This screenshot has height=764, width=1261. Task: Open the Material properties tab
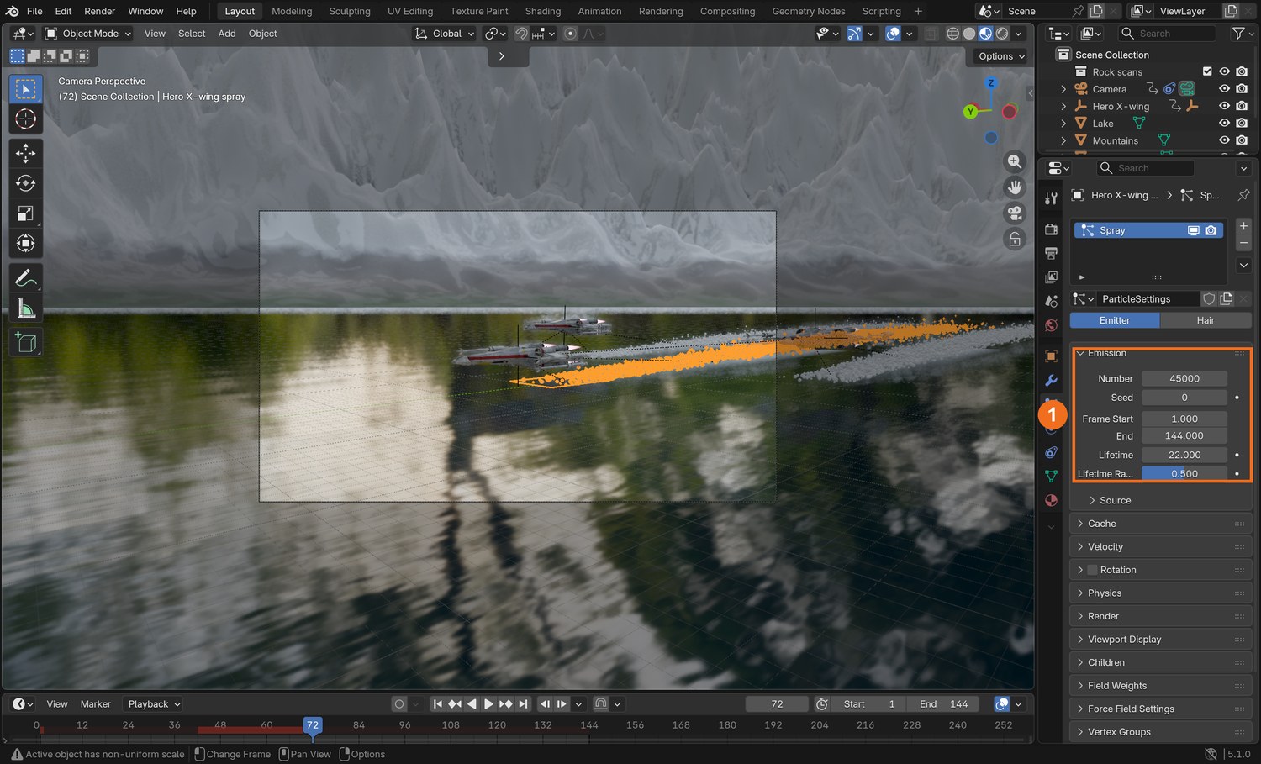tap(1051, 500)
